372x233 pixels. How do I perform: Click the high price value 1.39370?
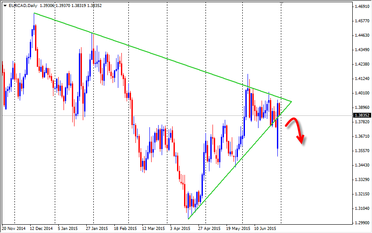coord(63,5)
